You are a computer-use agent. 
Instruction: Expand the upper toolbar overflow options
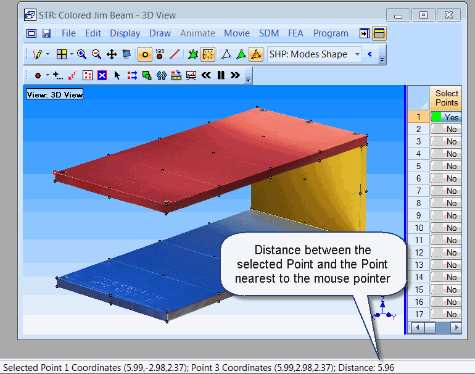coord(382,60)
